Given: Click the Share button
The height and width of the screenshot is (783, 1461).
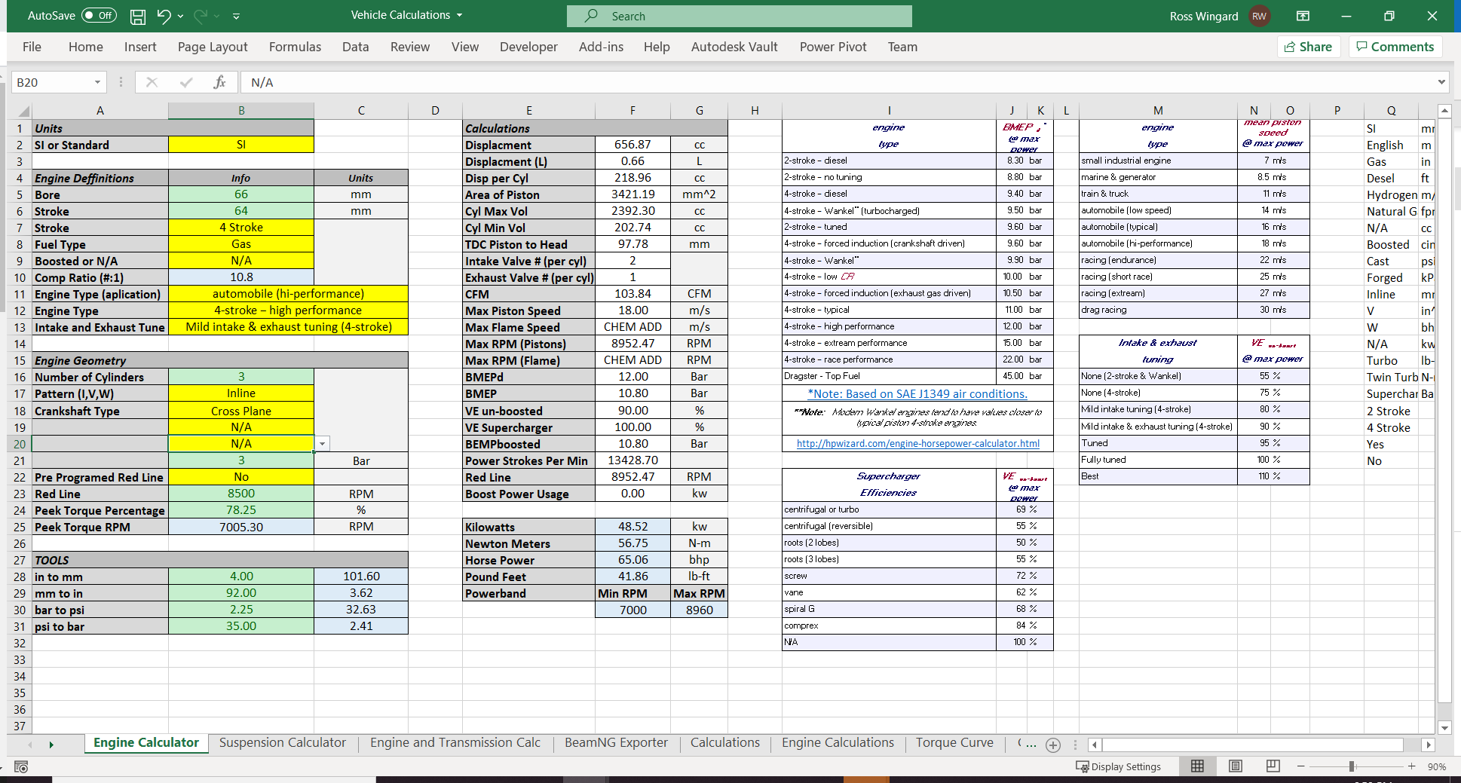Looking at the screenshot, I should coord(1308,47).
